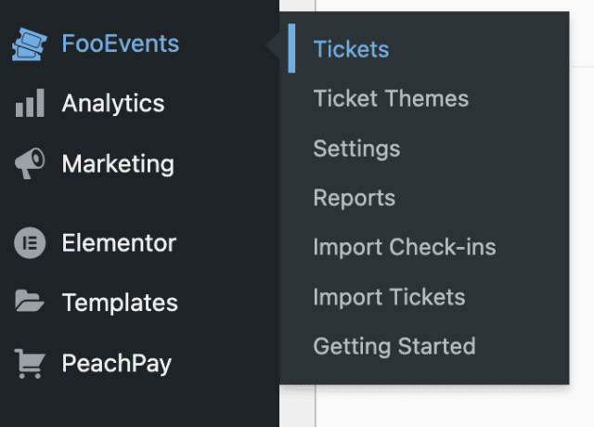Click the Marketing megaphone icon

[30, 164]
